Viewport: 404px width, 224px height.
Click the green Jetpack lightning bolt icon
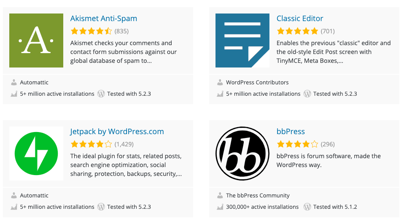36,154
